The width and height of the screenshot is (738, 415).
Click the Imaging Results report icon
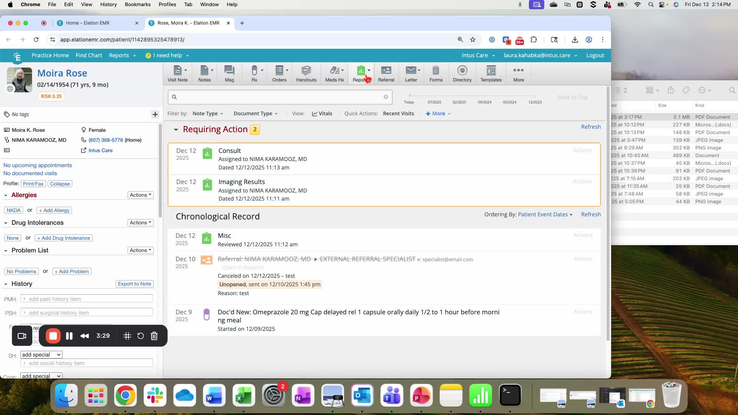[207, 184]
